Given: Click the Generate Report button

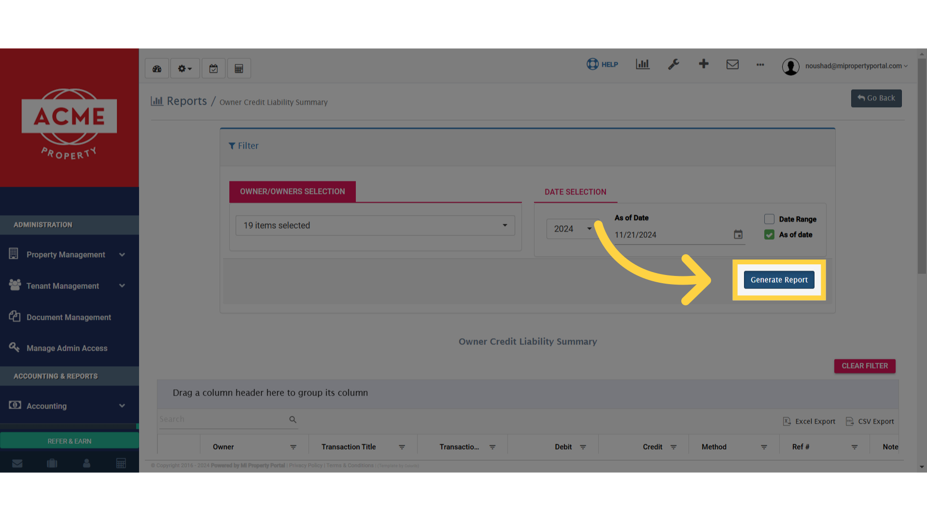Looking at the screenshot, I should [779, 280].
